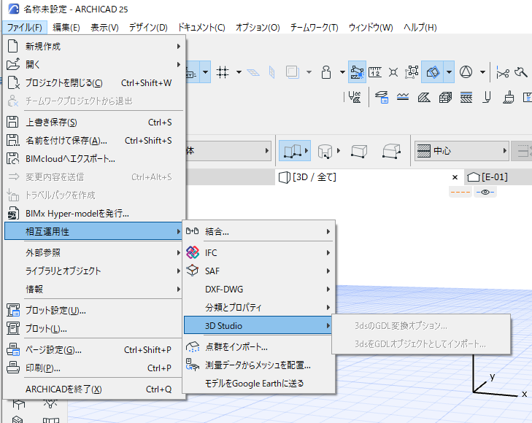Toggle the highlighted guide lines icon
The image size is (532, 423).
(357, 72)
